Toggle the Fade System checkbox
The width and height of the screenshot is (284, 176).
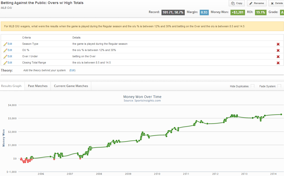pos(279,86)
